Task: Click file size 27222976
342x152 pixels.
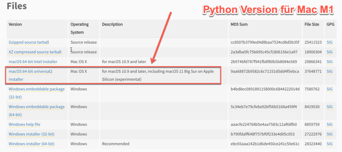Action: pyautogui.click(x=313, y=134)
